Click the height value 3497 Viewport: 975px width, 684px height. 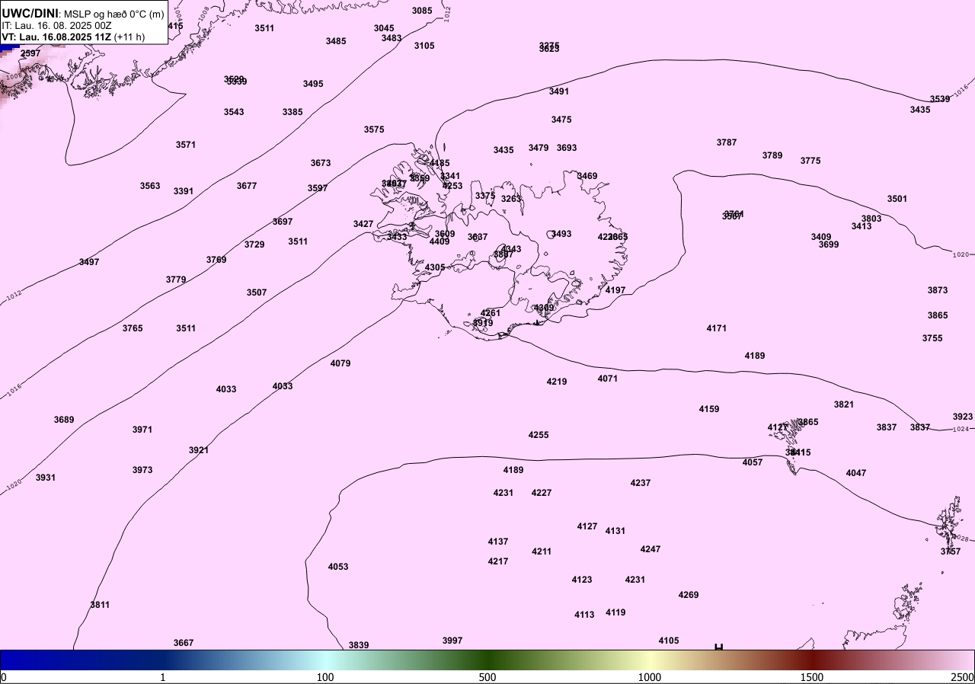pos(89,262)
